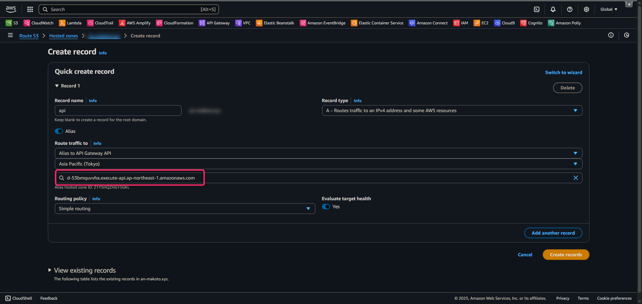Open the VPC shortcut
The width and height of the screenshot is (642, 304).
(x=243, y=23)
